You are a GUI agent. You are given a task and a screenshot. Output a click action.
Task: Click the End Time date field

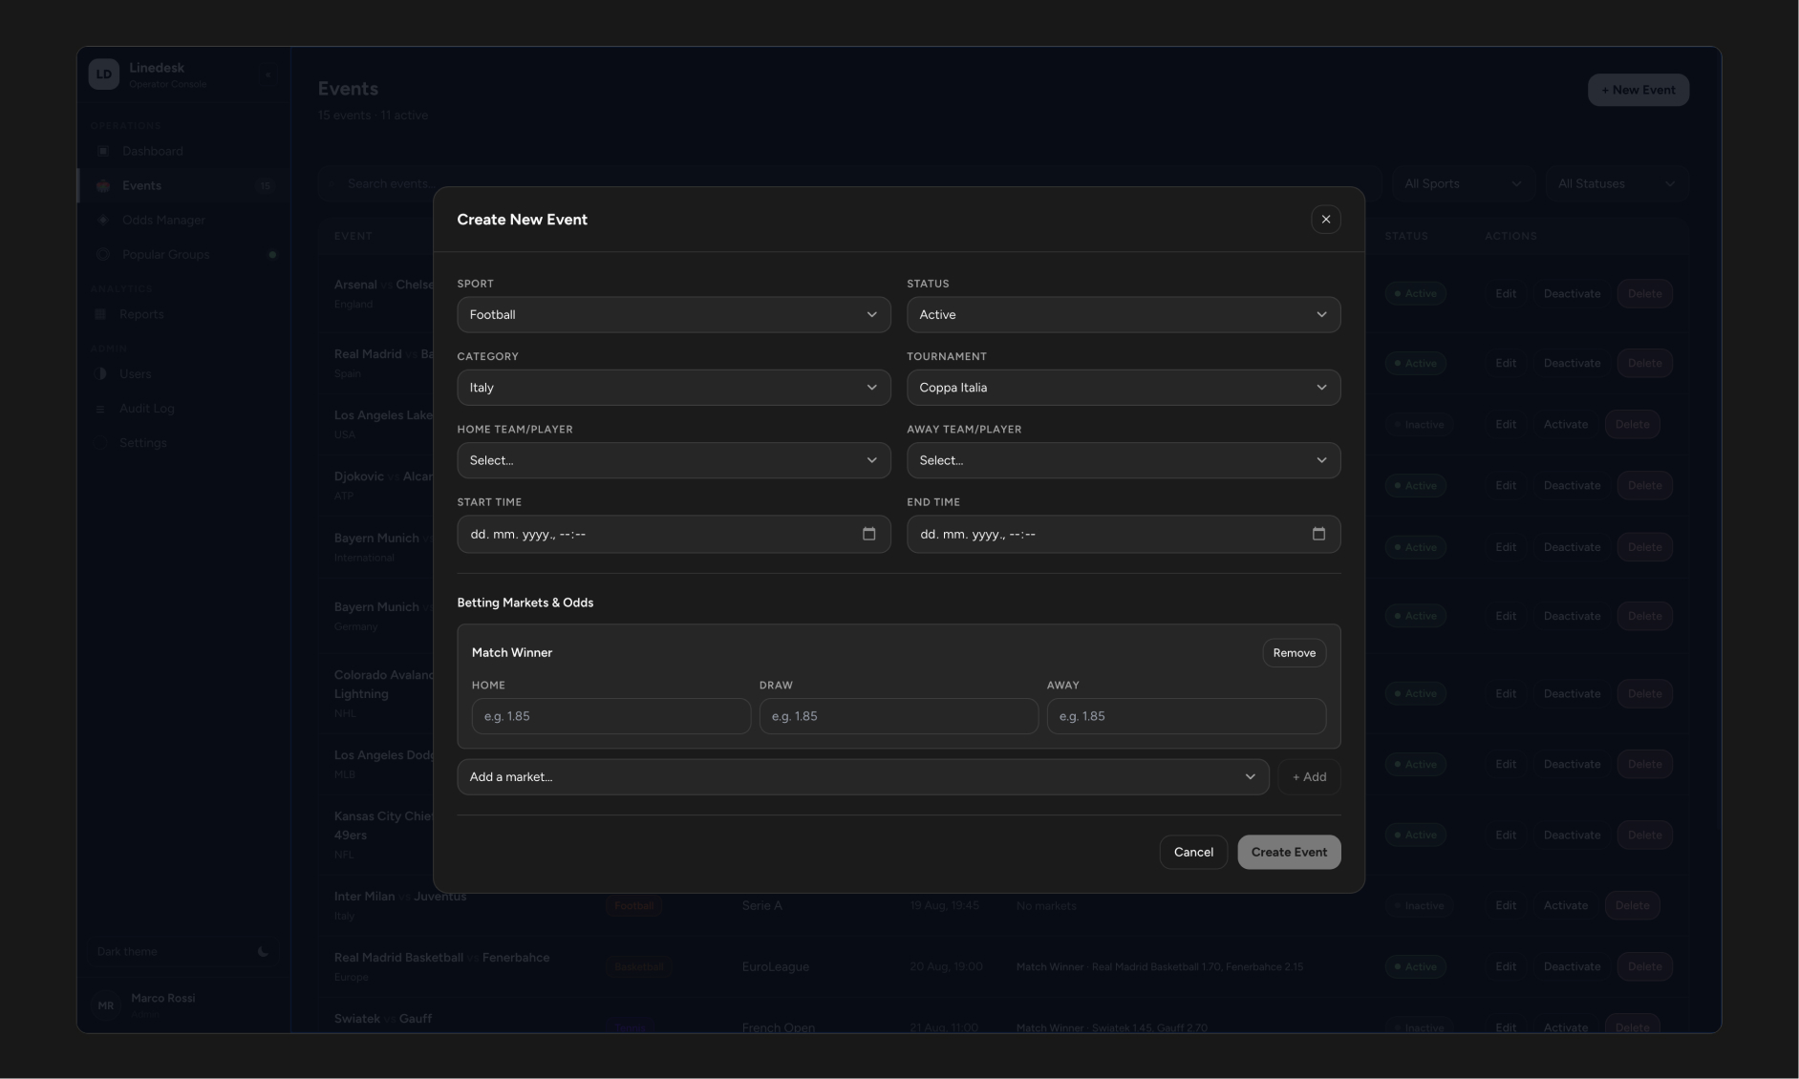(x=1124, y=534)
